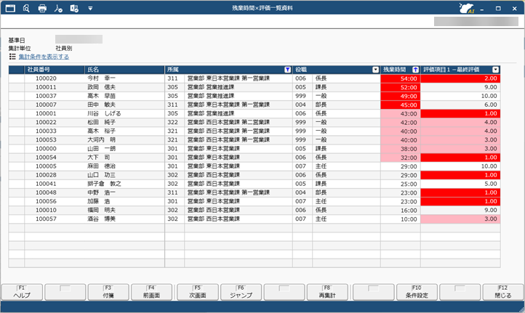The width and height of the screenshot is (525, 313).
Task: Click the F8 再集計 button
Action: (327, 292)
